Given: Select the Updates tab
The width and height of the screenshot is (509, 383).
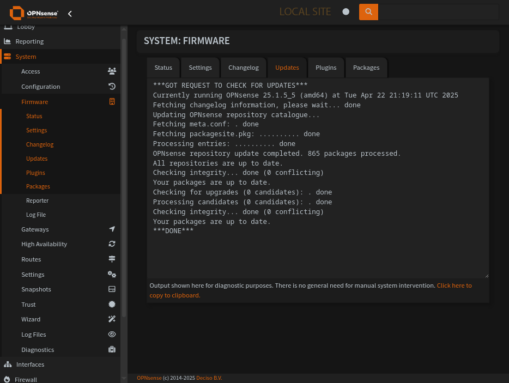Looking at the screenshot, I should [x=287, y=68].
